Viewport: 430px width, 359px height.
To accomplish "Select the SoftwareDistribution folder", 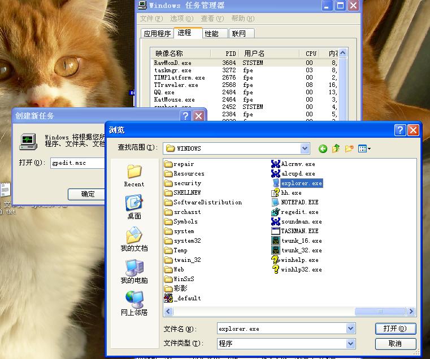I will click(203, 202).
